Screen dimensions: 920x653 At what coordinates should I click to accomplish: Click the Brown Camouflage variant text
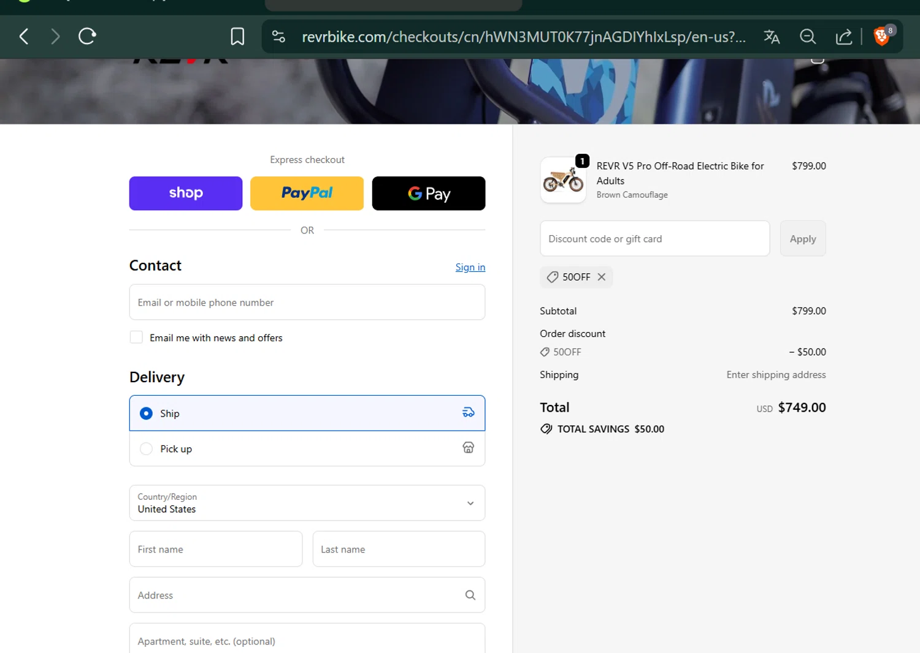pyautogui.click(x=632, y=195)
